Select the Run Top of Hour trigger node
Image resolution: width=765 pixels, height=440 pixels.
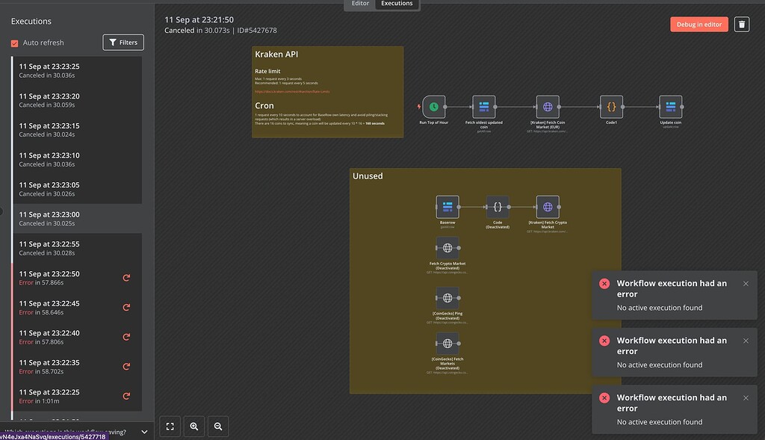pyautogui.click(x=433, y=106)
